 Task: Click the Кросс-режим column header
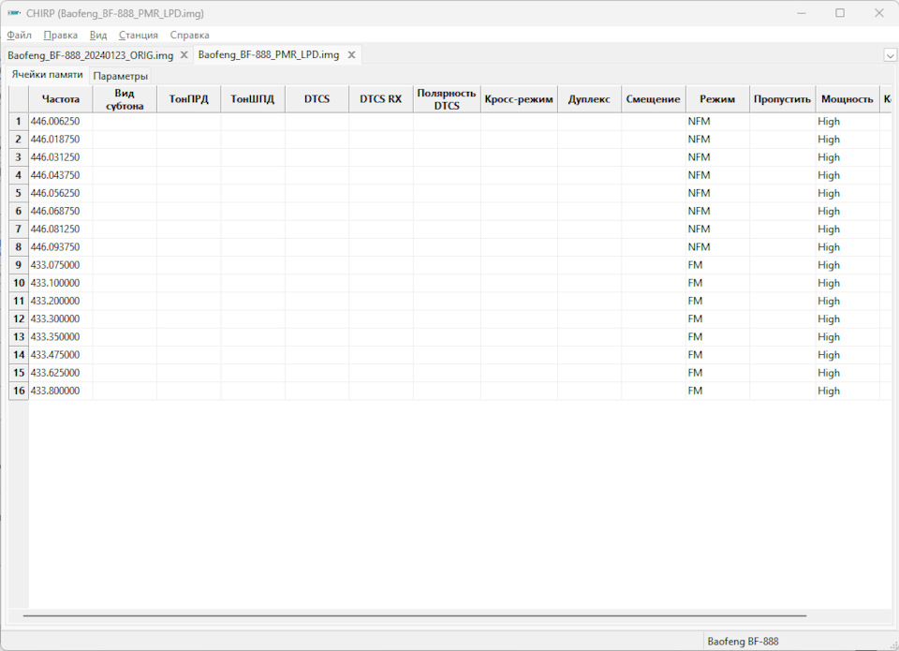pos(519,99)
